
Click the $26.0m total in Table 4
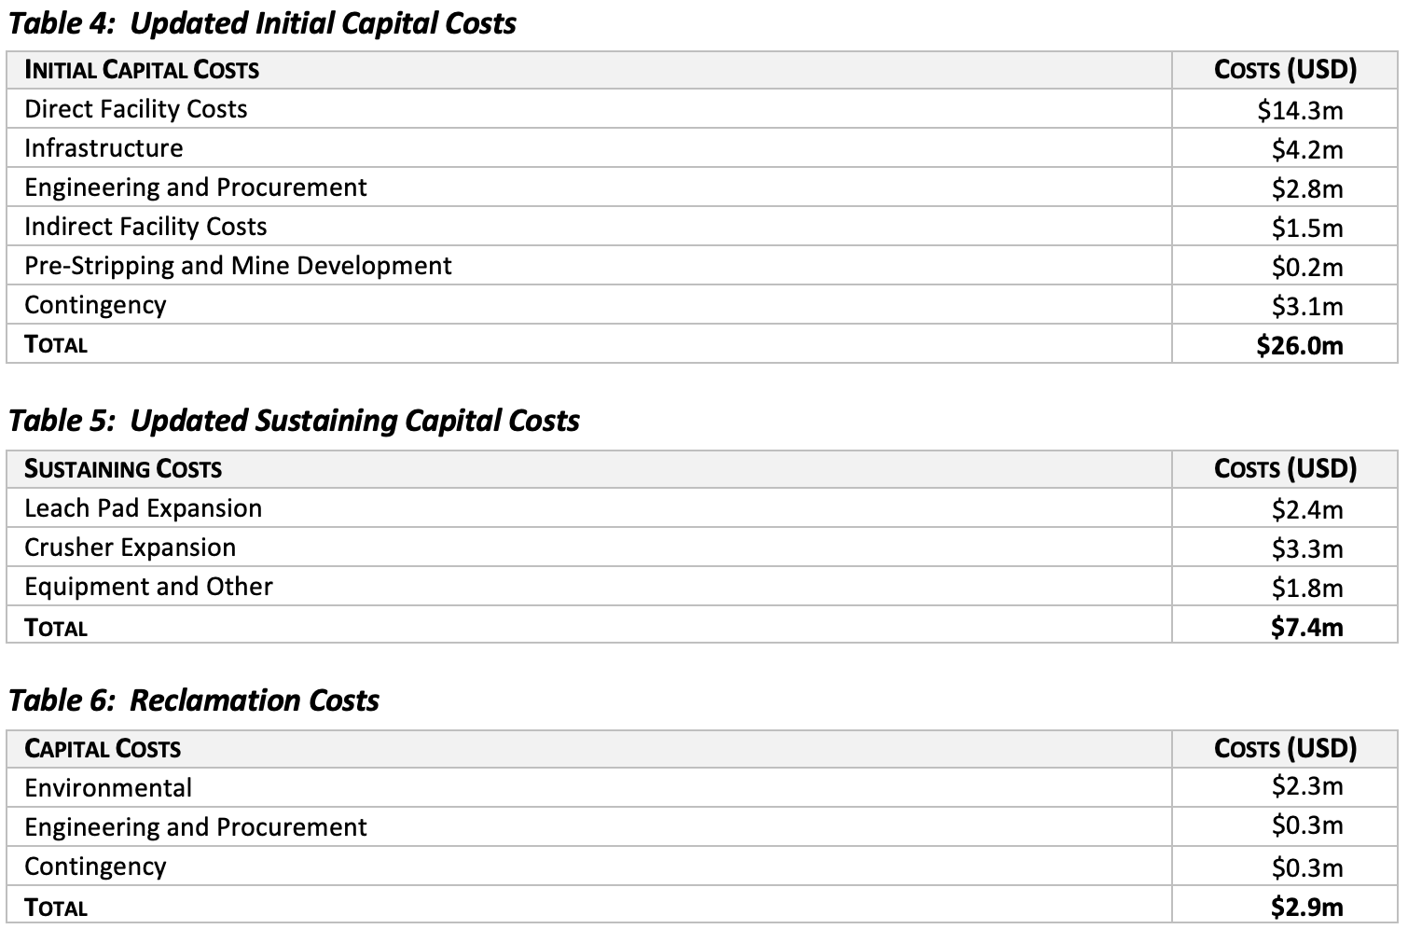1300,346
